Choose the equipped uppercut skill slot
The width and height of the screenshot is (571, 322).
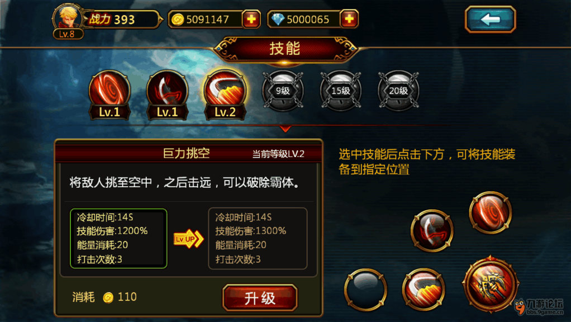(424, 290)
